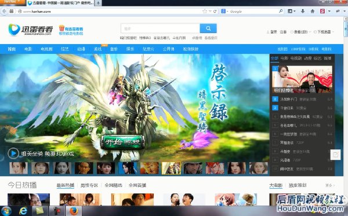The width and height of the screenshot is (348, 216).
Task: Open the far-right toolbar overflow arrow
Action: click(x=345, y=11)
